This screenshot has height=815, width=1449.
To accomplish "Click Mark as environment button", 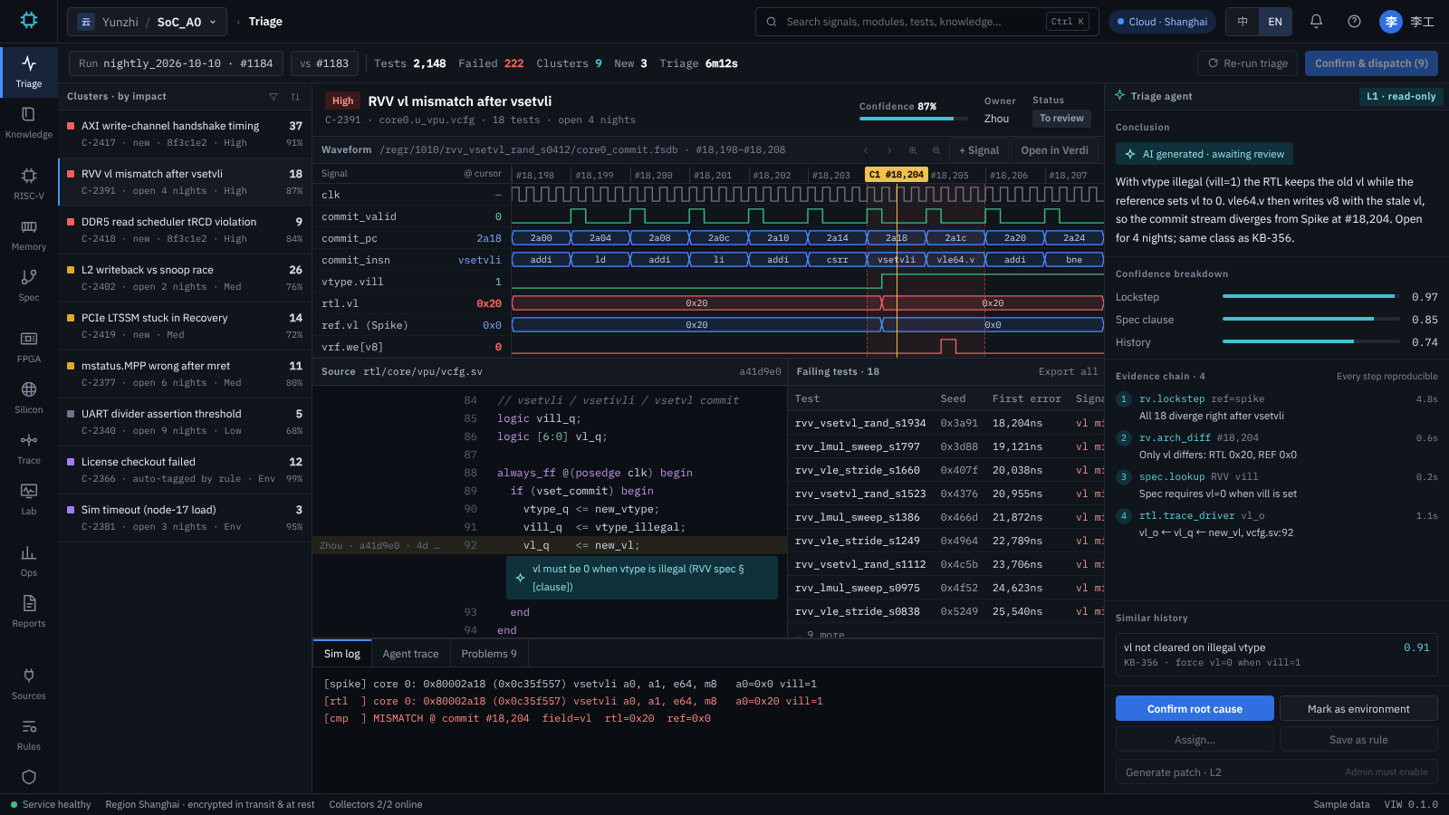I will click(1358, 708).
